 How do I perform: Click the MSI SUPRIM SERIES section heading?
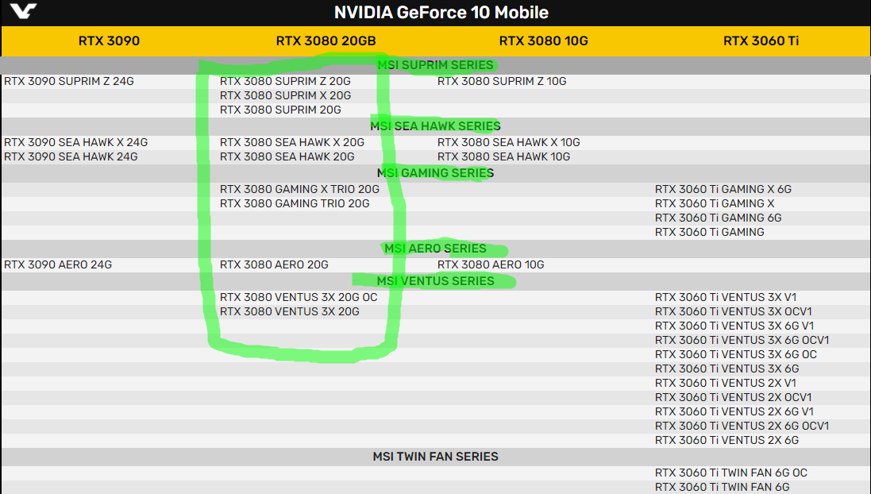pos(435,65)
